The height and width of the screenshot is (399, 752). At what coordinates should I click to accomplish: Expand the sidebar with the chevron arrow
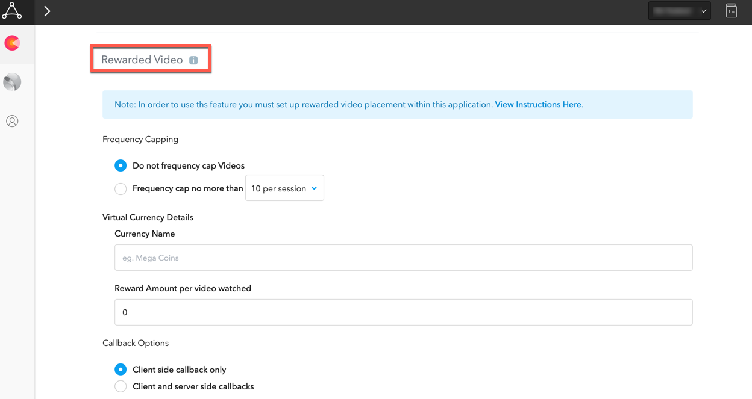tap(47, 11)
